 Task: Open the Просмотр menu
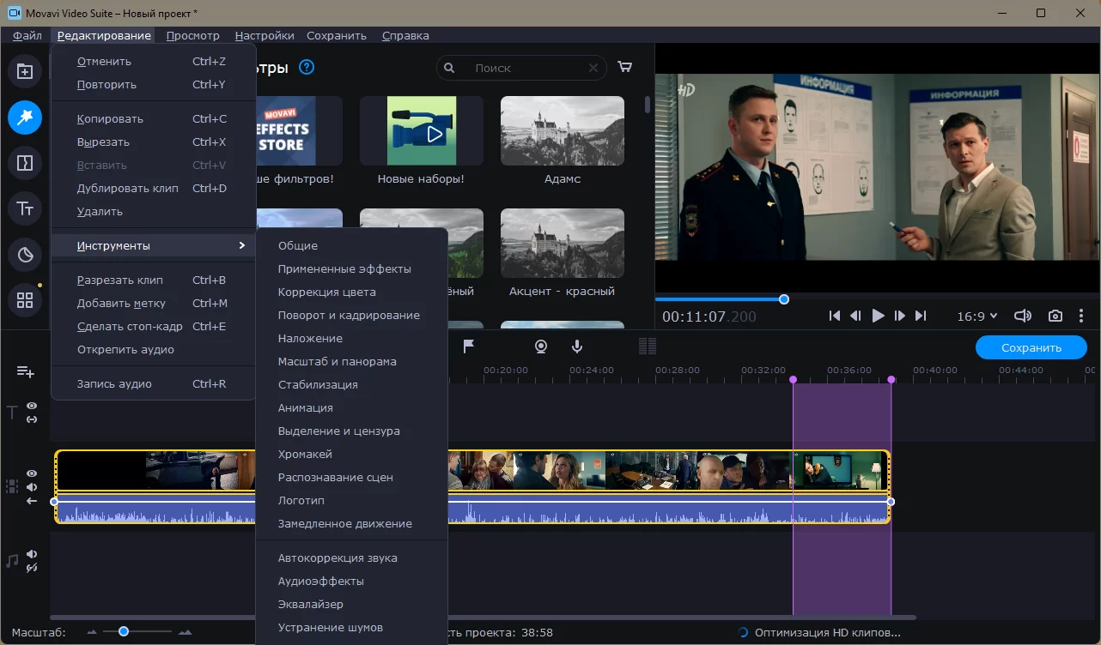(x=193, y=35)
